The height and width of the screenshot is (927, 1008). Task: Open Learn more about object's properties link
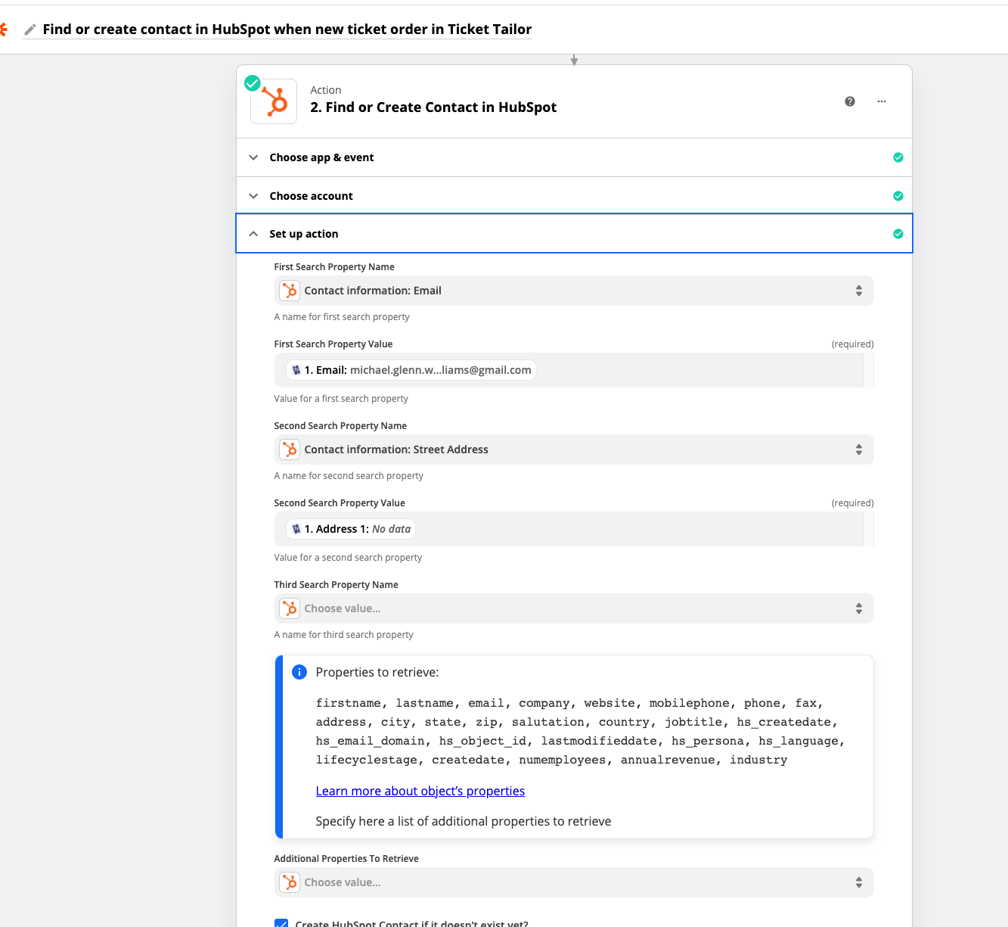click(420, 791)
